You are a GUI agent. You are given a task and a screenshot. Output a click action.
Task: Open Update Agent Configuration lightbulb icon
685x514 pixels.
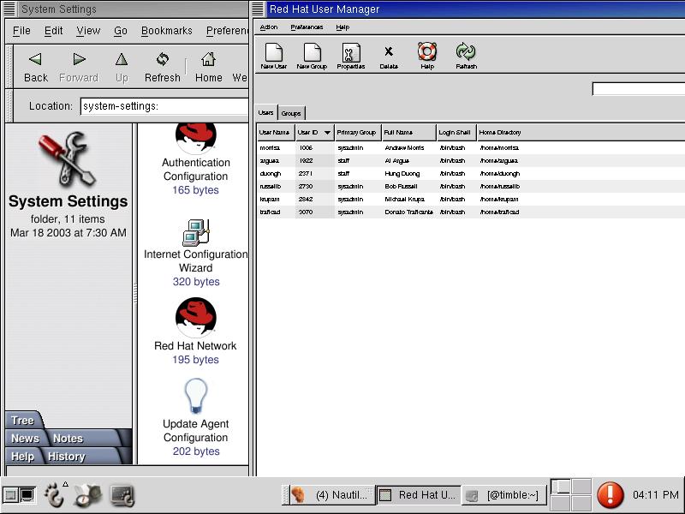point(195,397)
